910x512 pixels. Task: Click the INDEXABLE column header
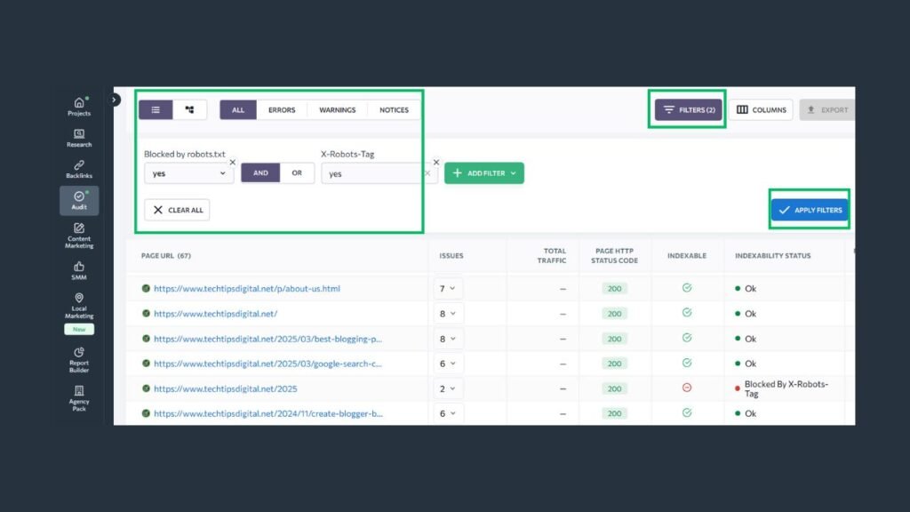(687, 255)
